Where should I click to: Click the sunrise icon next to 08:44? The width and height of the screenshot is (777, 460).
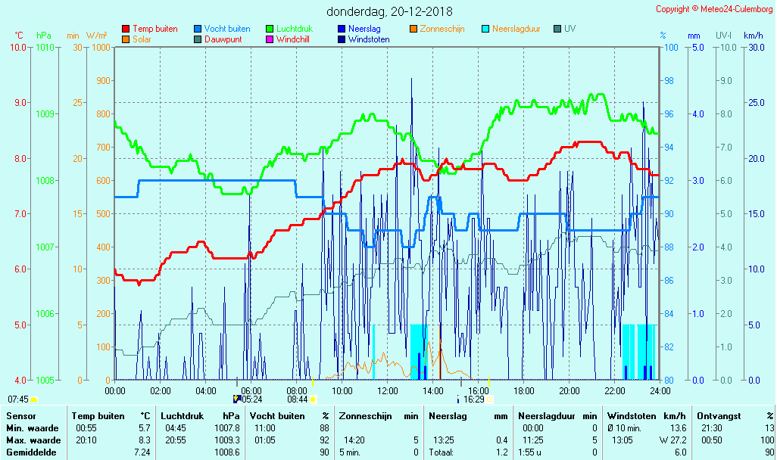[313, 399]
